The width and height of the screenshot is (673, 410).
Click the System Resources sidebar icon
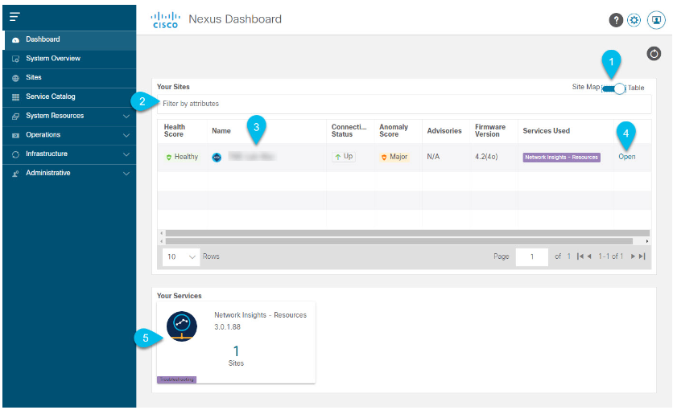[16, 116]
